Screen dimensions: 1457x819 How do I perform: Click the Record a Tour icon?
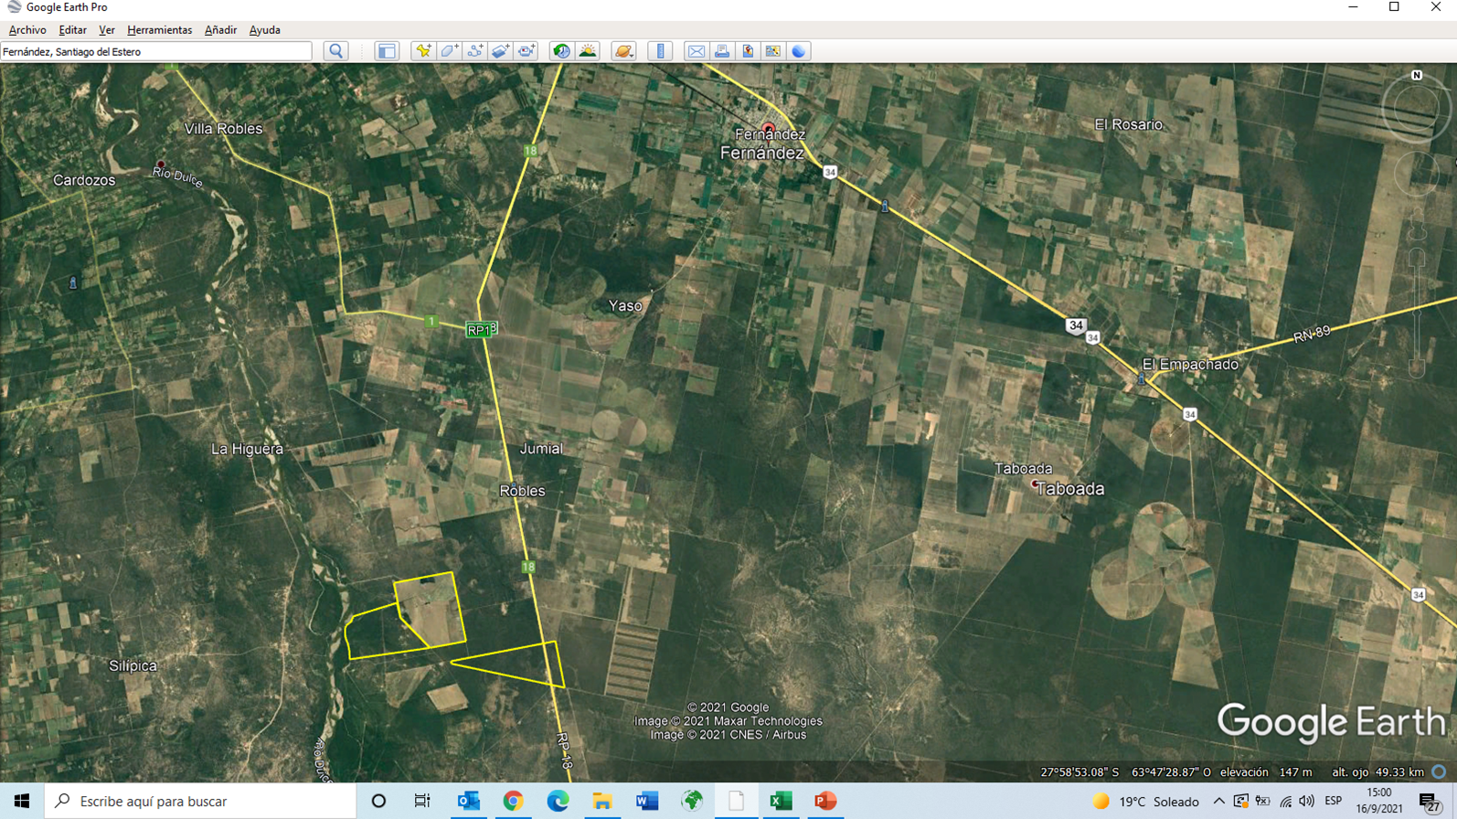[x=526, y=51]
